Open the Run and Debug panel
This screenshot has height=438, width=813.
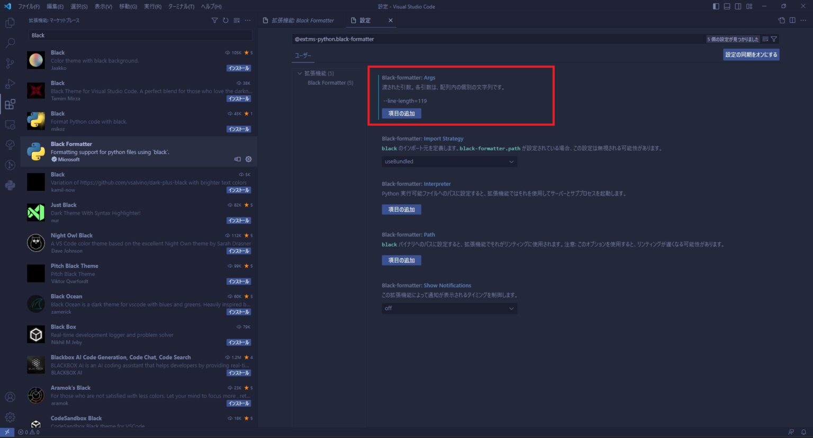[10, 84]
